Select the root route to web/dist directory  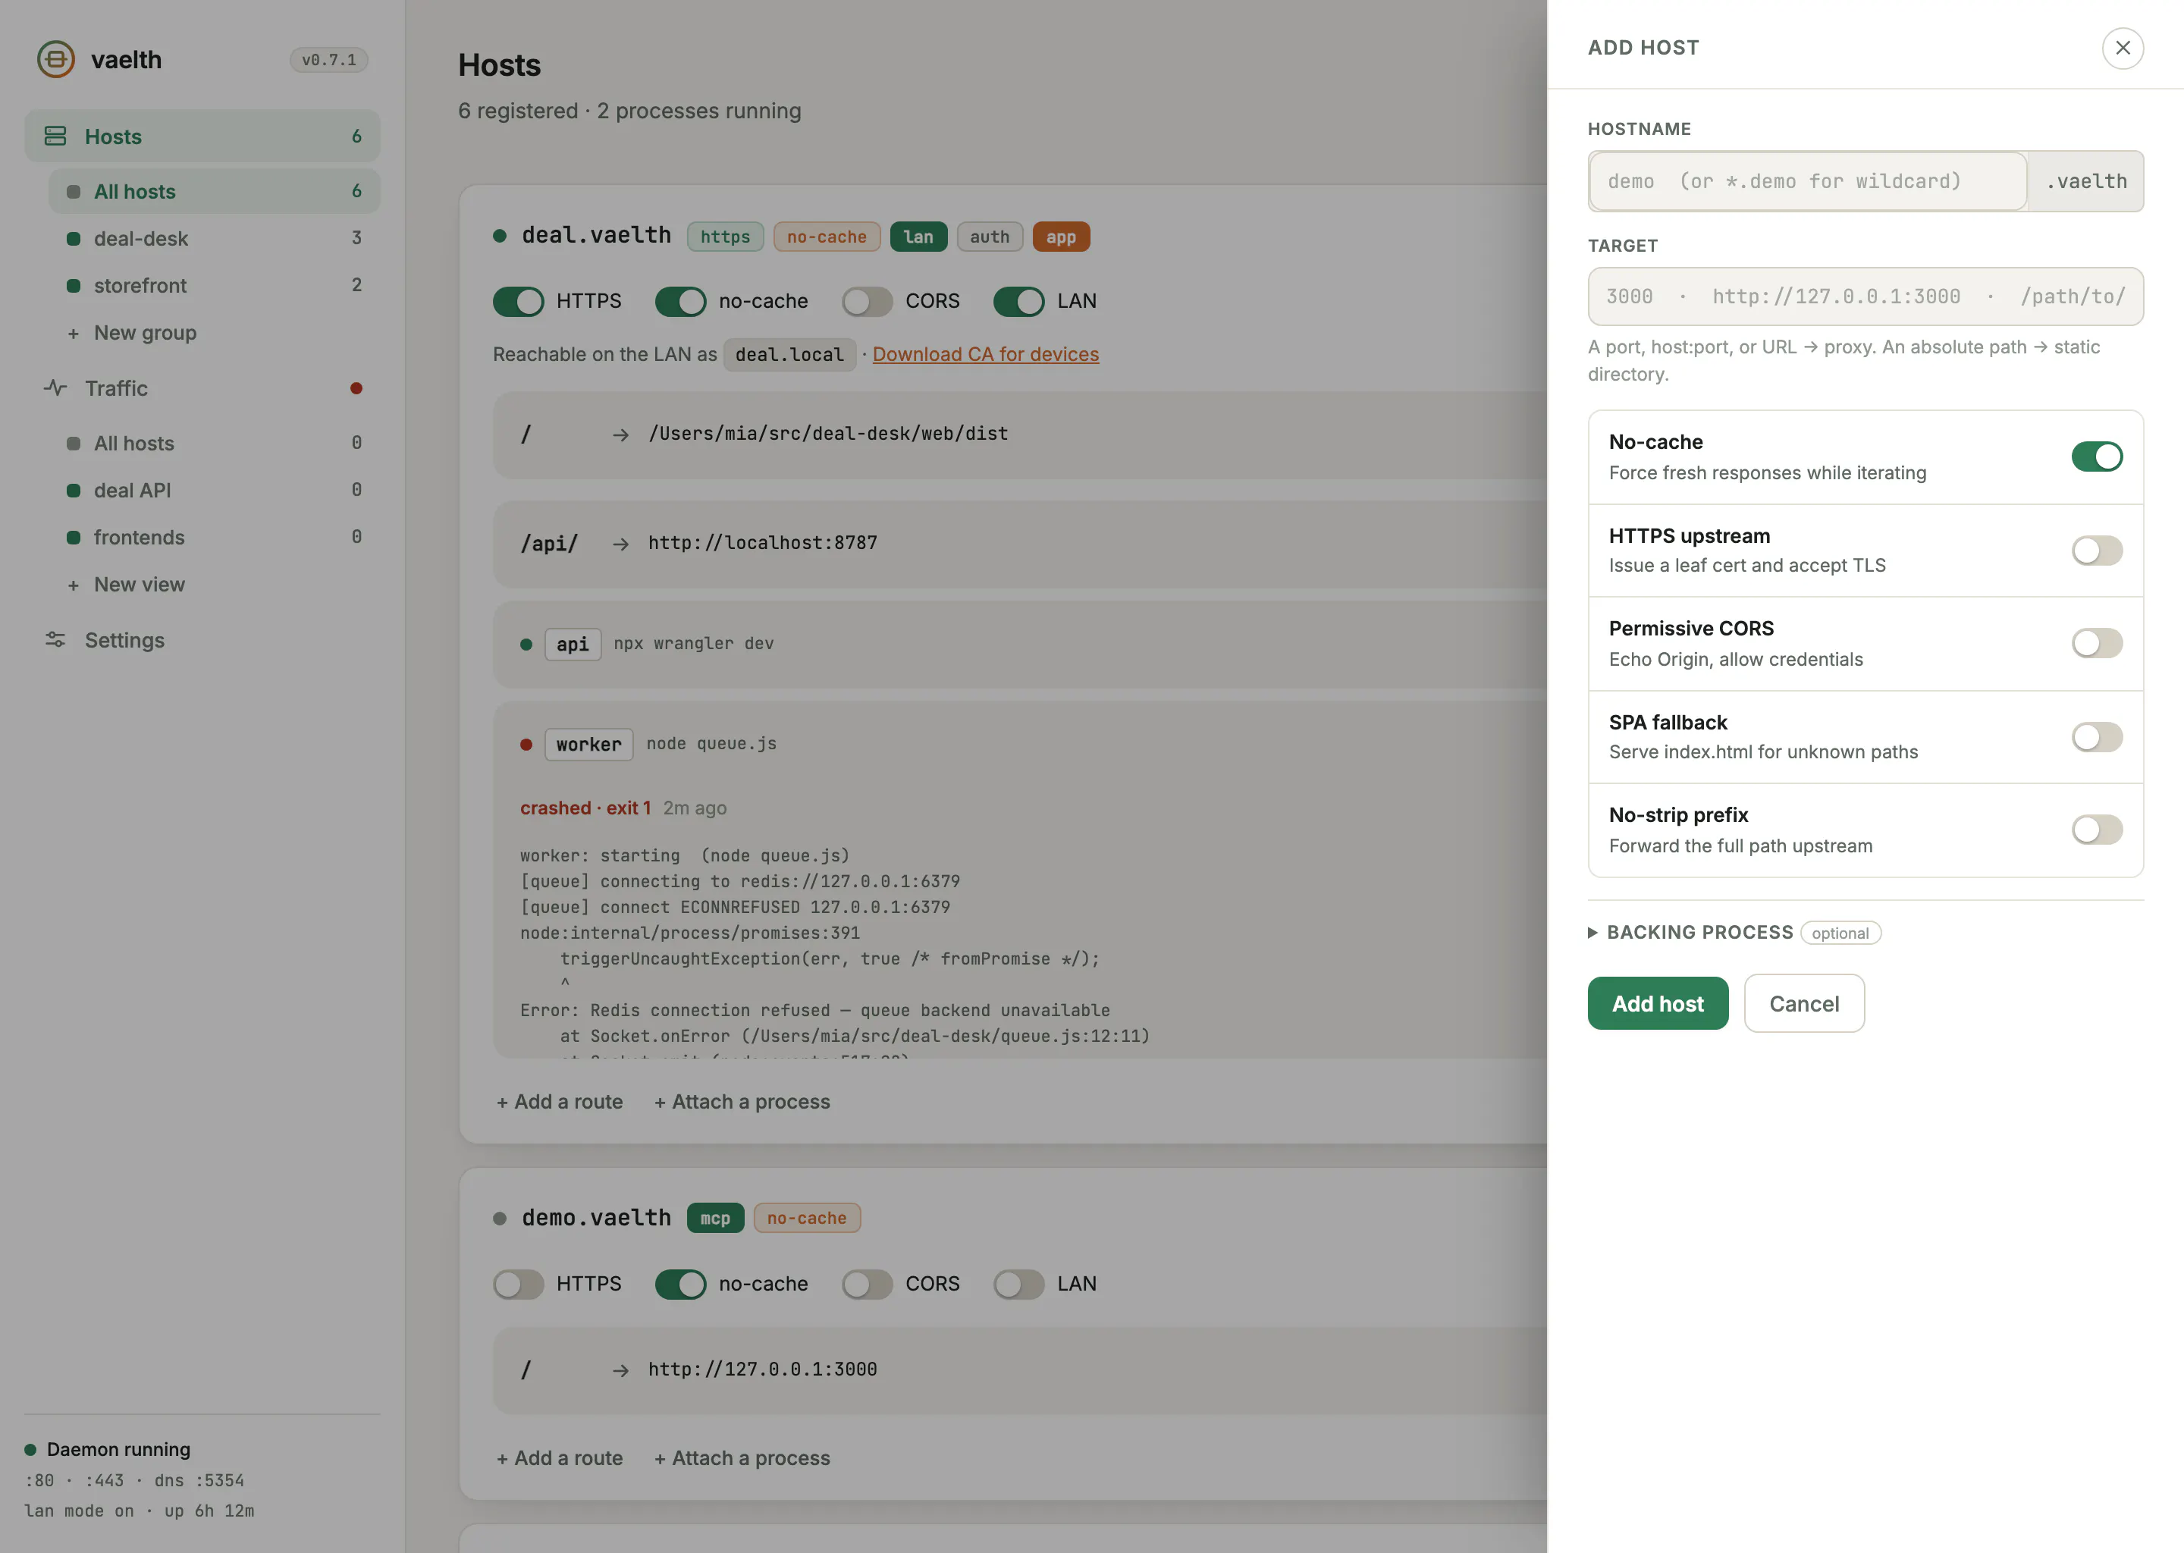point(1019,435)
